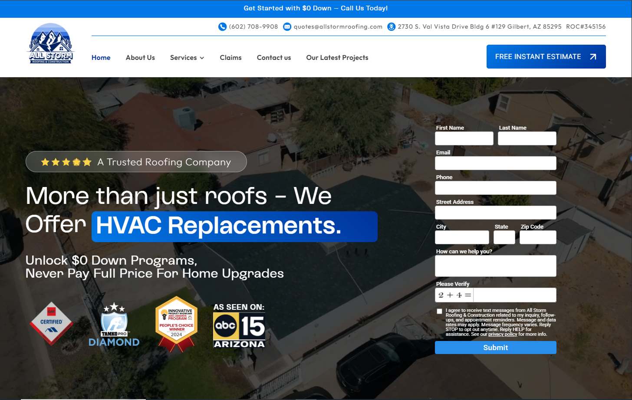The image size is (632, 400).
Task: Click the State input field
Action: coord(504,237)
